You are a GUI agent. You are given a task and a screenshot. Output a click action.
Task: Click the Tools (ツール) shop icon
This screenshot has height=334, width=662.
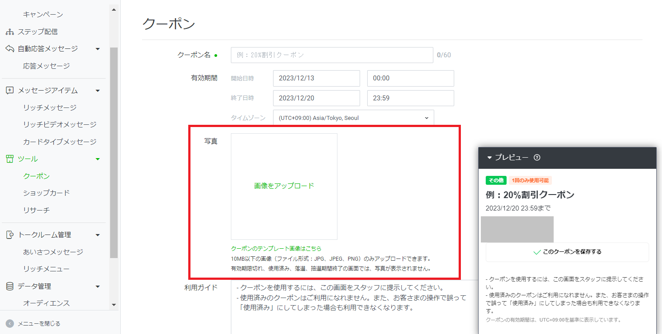[10, 159]
